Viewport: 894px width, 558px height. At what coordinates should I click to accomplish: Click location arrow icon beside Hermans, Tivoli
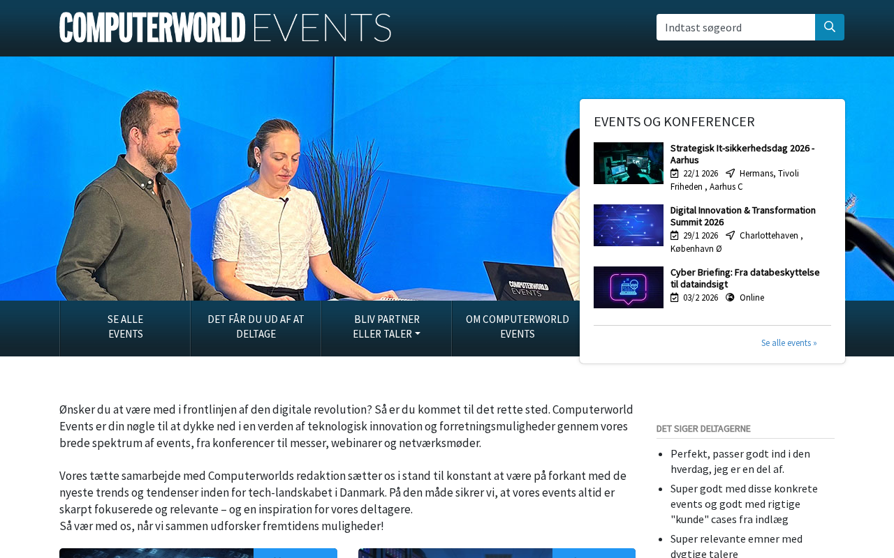pos(731,174)
